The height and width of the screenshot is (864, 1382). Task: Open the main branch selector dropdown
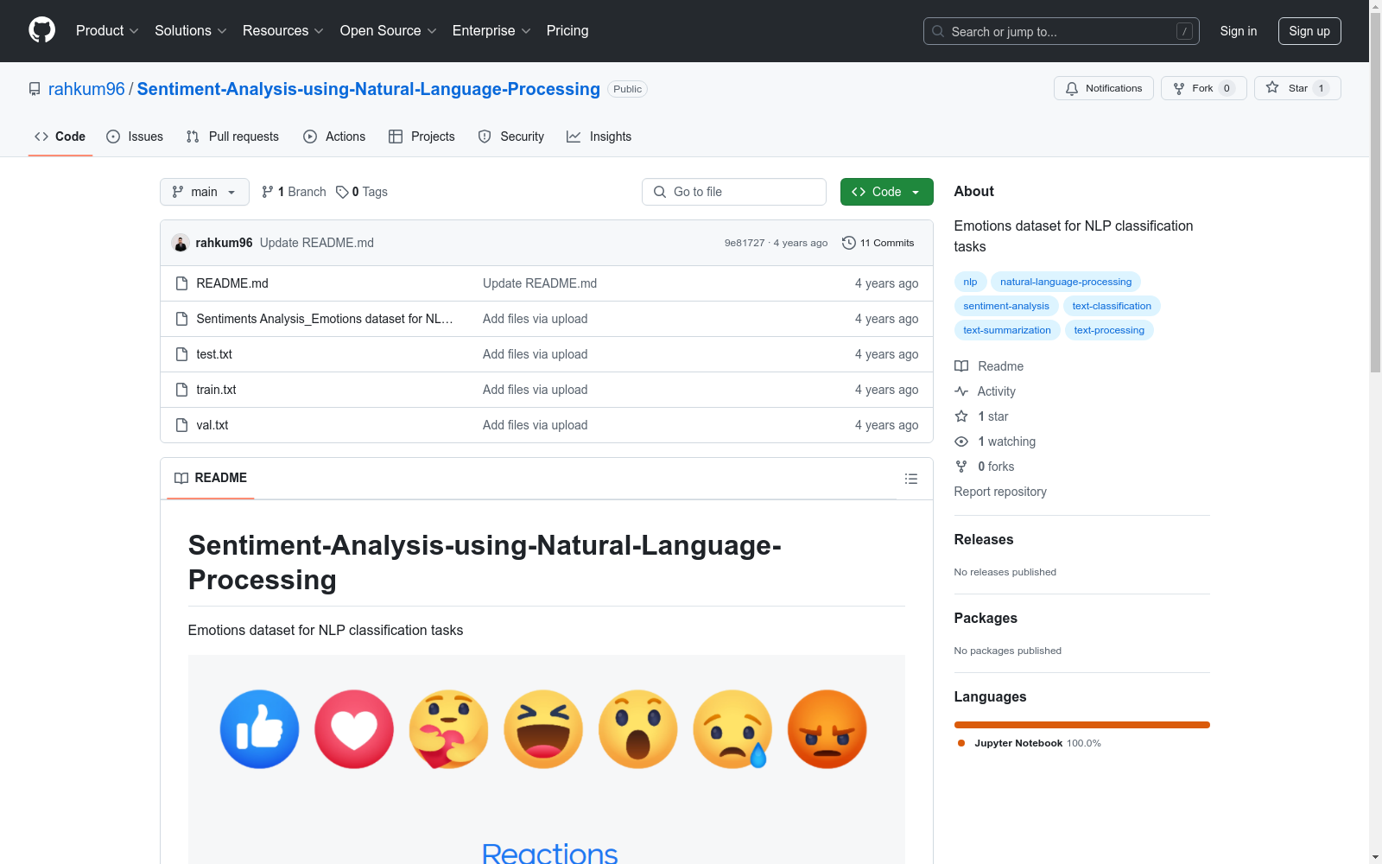205,192
